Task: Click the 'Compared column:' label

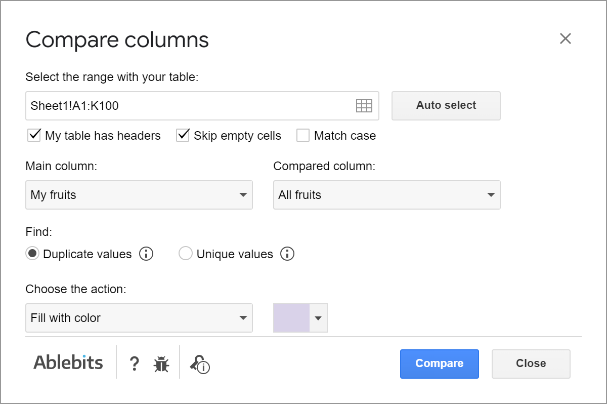Action: tap(325, 166)
